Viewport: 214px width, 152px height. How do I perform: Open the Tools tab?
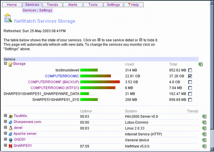[x=93, y=5]
